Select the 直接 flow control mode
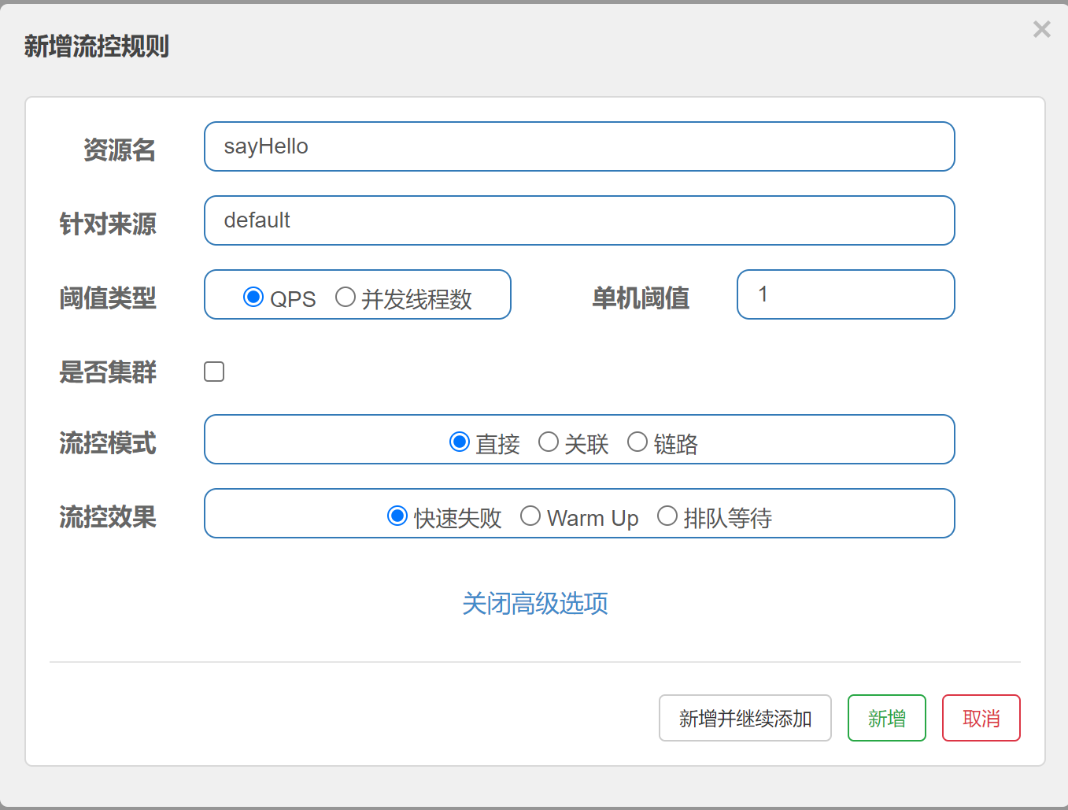This screenshot has height=810, width=1068. tap(460, 442)
